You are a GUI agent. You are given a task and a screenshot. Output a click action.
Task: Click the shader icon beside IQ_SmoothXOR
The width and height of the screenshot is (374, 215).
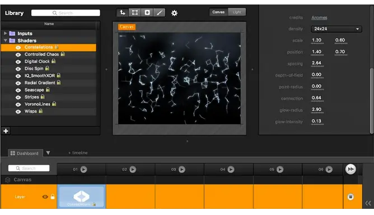click(18, 76)
